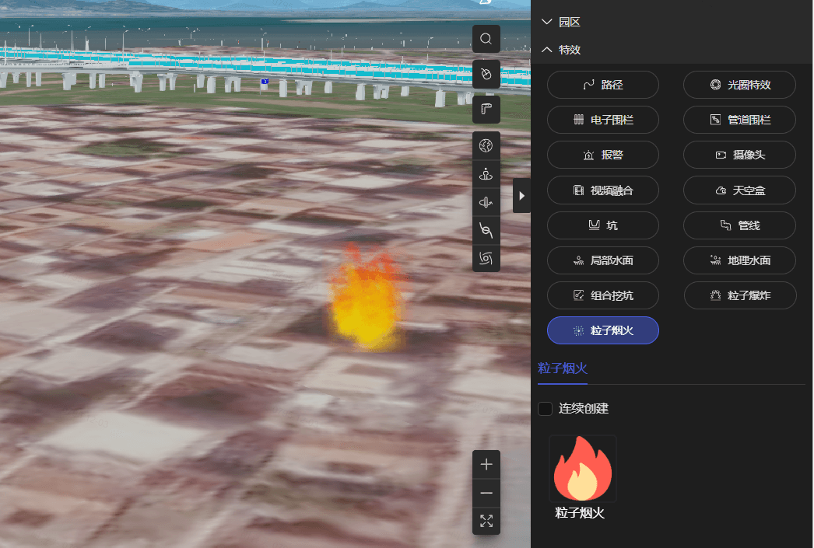Screen dimensions: 814x548
Task: Click the search magnifier icon on map toolbar
Action: click(x=486, y=39)
